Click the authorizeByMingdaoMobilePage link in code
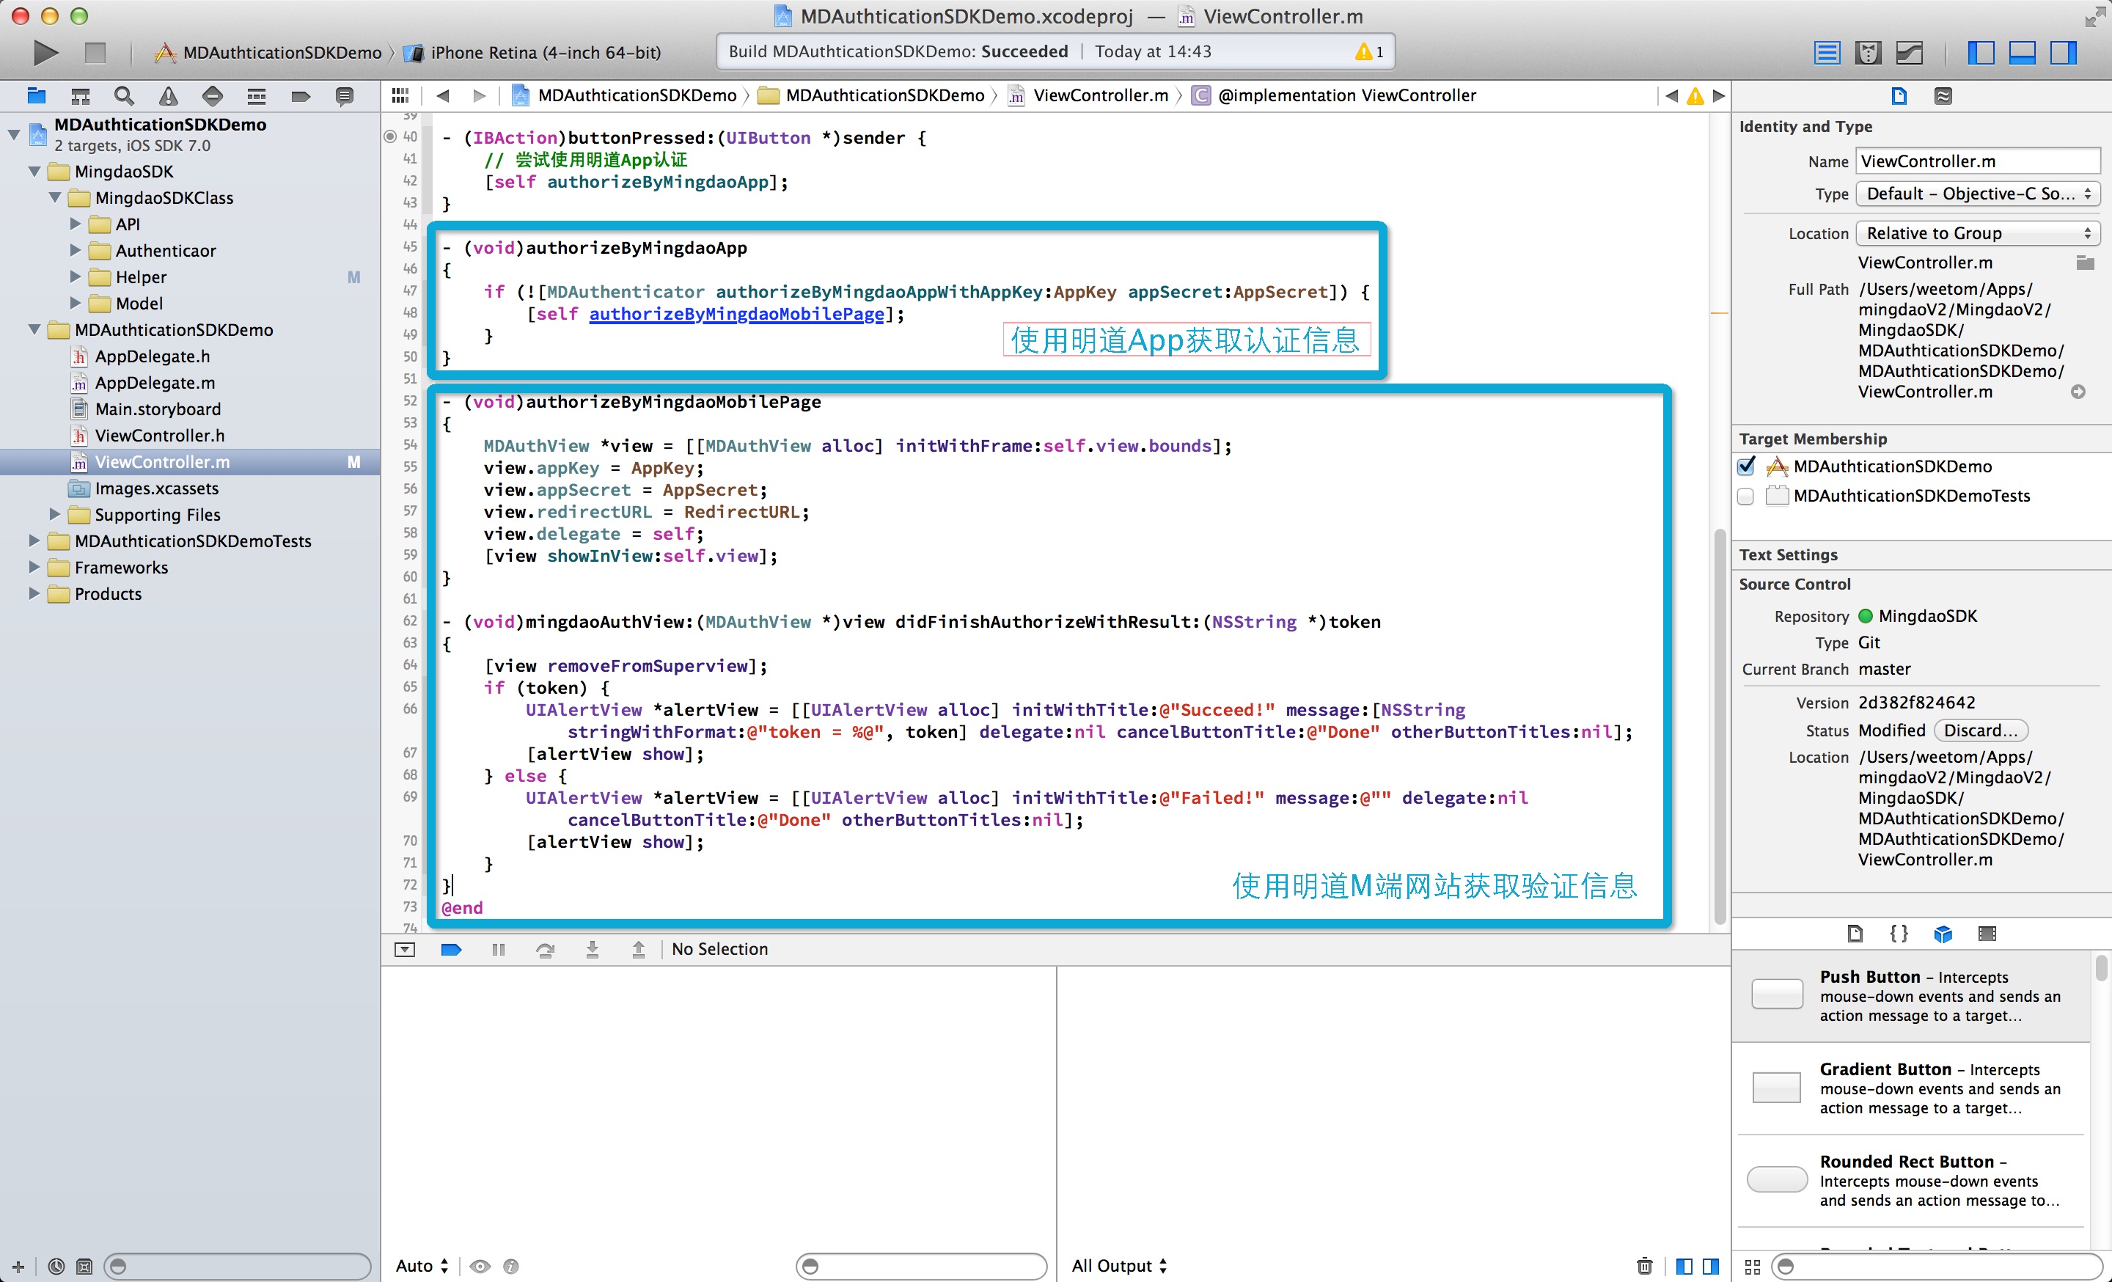The height and width of the screenshot is (1282, 2112). click(736, 314)
